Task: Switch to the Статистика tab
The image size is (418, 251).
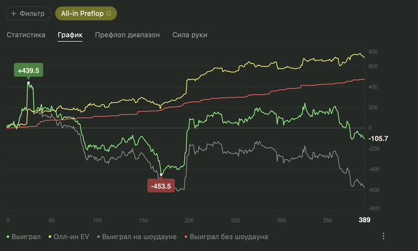Action: (x=26, y=35)
